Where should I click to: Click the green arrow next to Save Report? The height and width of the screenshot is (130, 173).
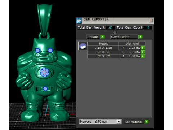click(x=141, y=36)
